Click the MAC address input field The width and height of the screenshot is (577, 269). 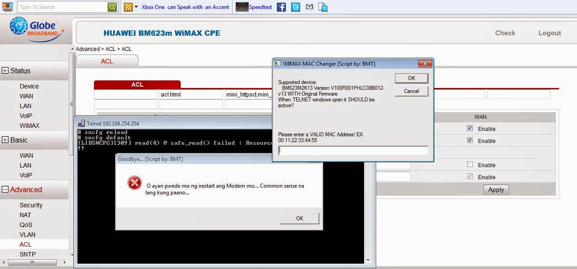point(353,151)
